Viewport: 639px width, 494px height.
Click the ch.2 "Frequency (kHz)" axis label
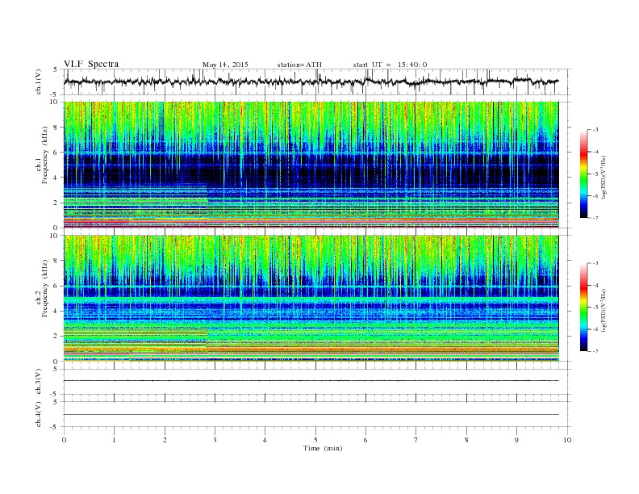click(x=45, y=289)
